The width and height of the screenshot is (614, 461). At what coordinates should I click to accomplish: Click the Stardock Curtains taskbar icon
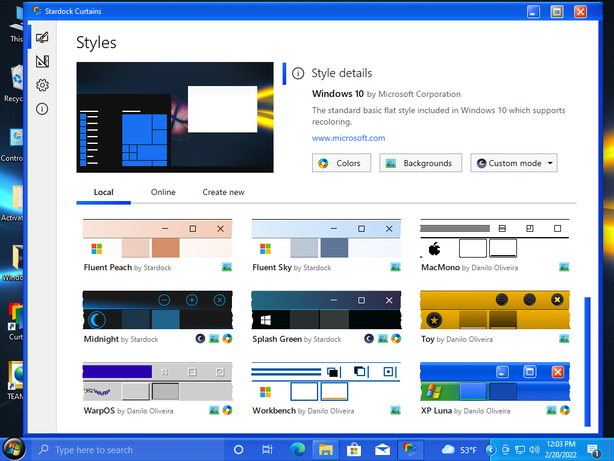410,450
